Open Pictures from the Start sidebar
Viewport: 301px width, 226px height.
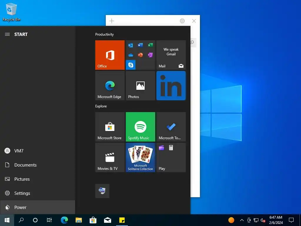[x=37, y=179]
